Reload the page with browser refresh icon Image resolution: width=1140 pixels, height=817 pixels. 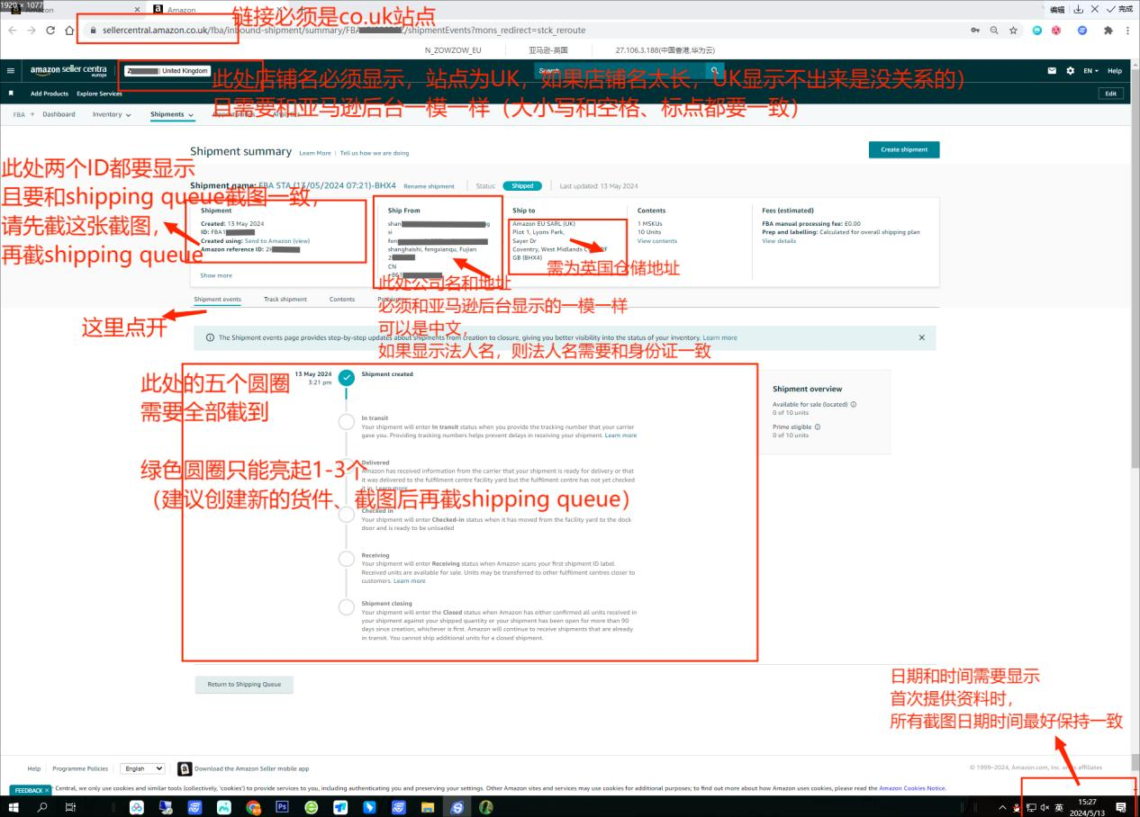coord(50,30)
